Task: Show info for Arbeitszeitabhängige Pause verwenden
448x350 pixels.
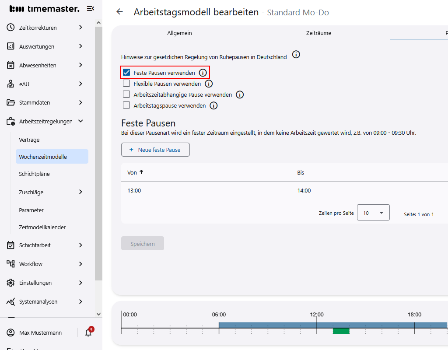Action: (240, 94)
